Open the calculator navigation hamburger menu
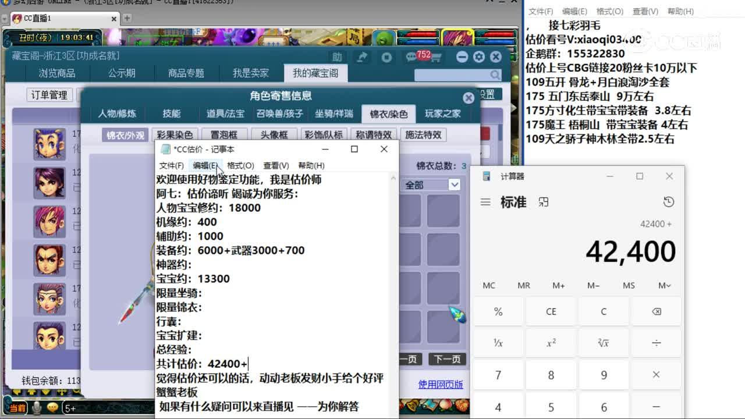The height and width of the screenshot is (419, 745). pos(486,202)
